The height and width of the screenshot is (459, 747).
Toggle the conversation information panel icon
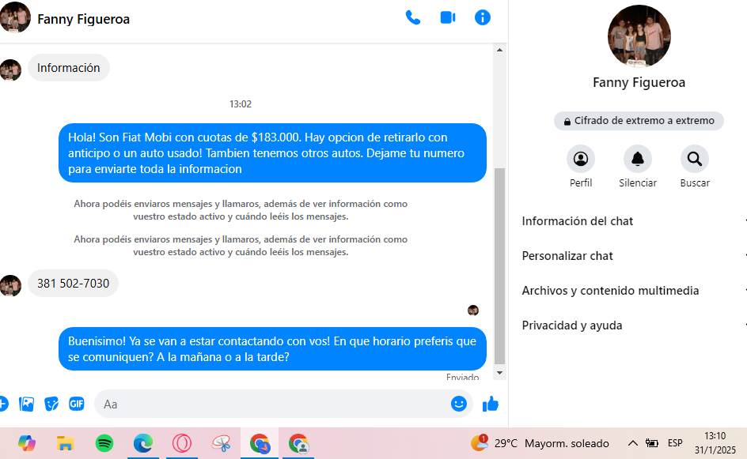(483, 17)
